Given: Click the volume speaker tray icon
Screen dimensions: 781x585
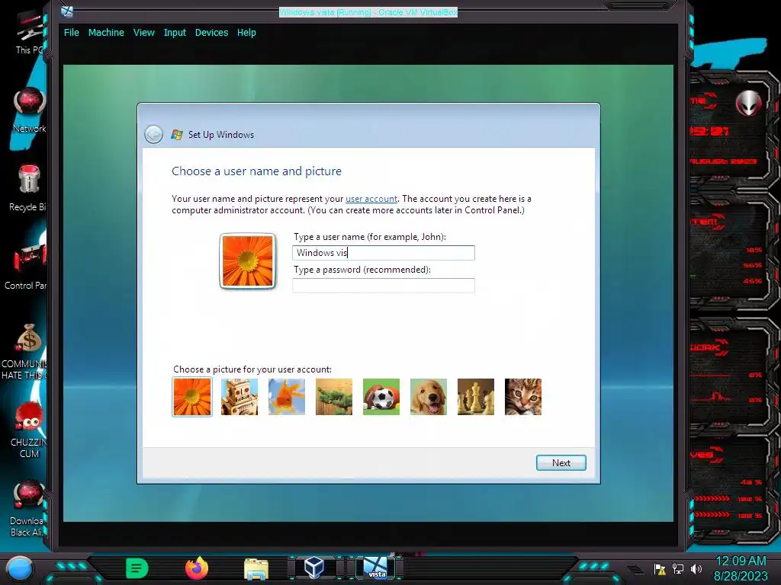Looking at the screenshot, I should [696, 568].
